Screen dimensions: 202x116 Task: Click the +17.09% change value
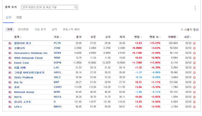tap(155, 63)
